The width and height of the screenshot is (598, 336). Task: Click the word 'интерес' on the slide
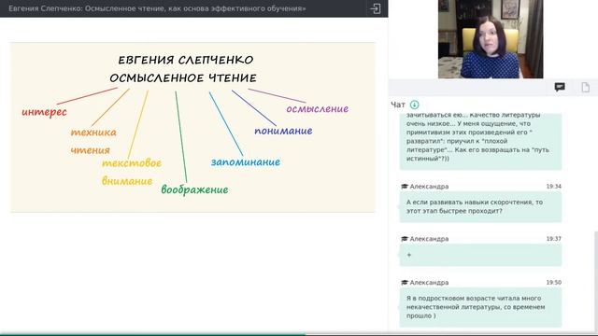pos(44,112)
